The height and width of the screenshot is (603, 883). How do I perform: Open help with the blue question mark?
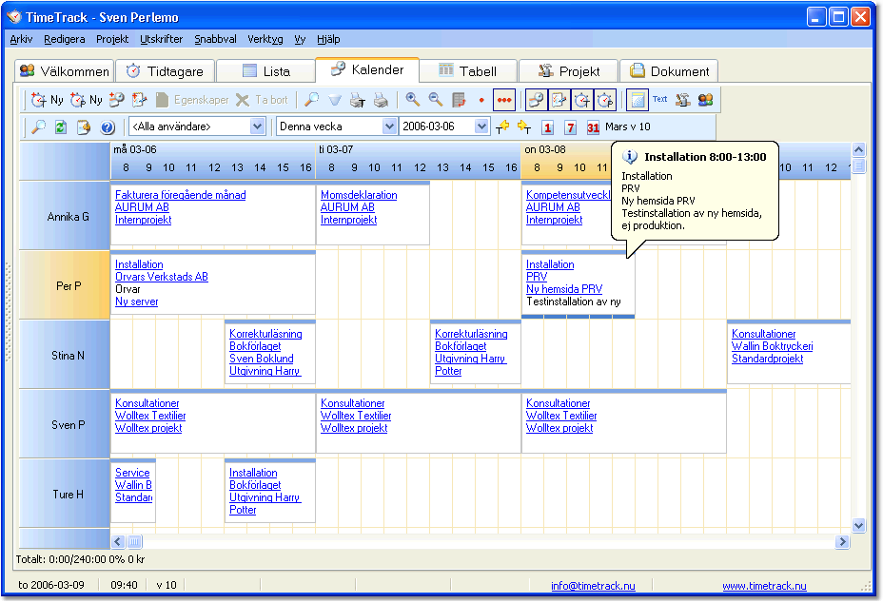click(107, 127)
